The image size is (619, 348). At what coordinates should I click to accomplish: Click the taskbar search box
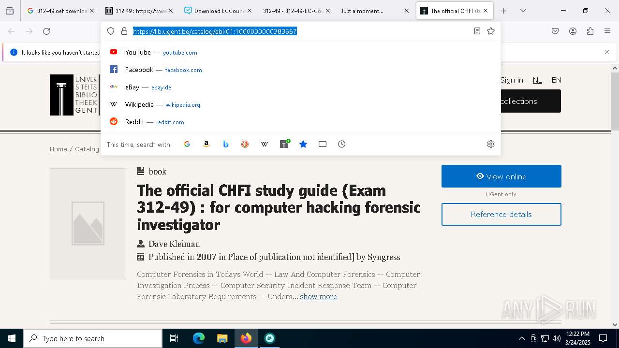pyautogui.click(x=93, y=338)
